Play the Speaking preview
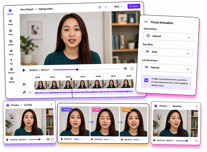The width and height of the screenshot is (207, 152). click(x=154, y=140)
